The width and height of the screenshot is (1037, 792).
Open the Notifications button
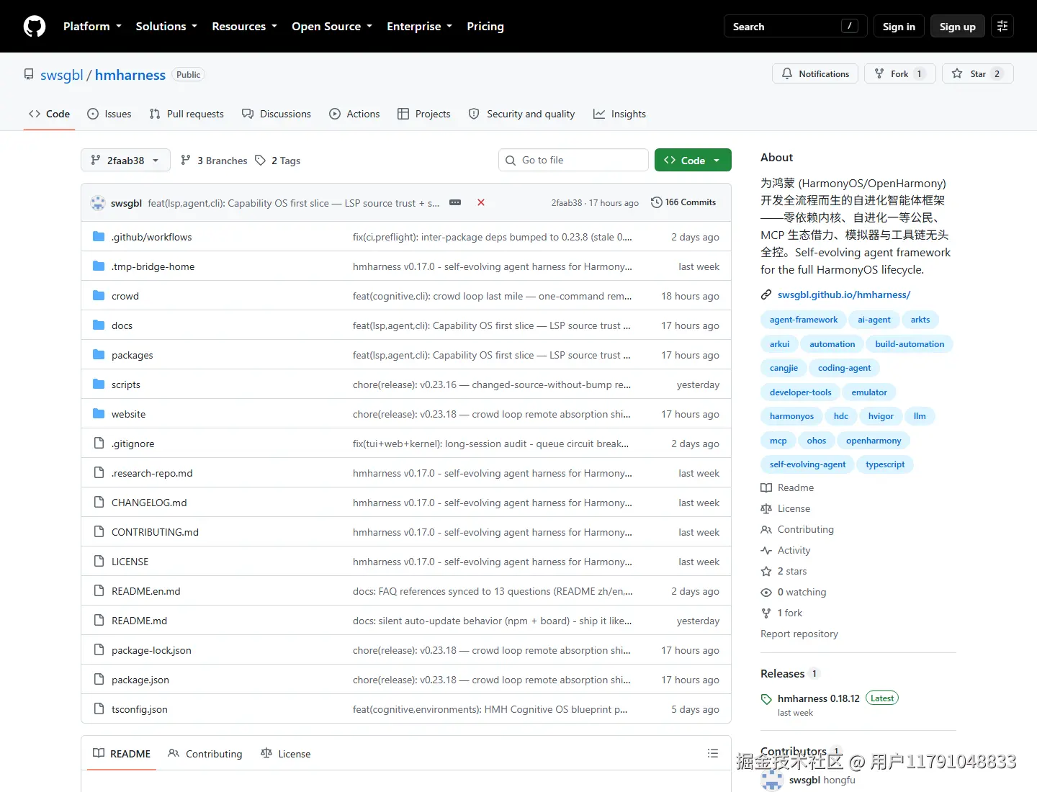[x=815, y=73]
